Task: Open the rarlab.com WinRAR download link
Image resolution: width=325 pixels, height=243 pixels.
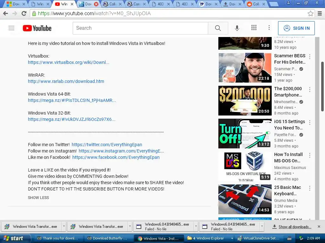Action: [66, 81]
